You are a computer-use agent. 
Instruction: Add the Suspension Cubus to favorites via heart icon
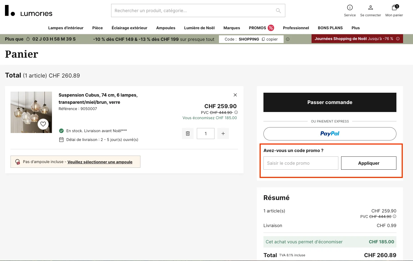(x=43, y=124)
